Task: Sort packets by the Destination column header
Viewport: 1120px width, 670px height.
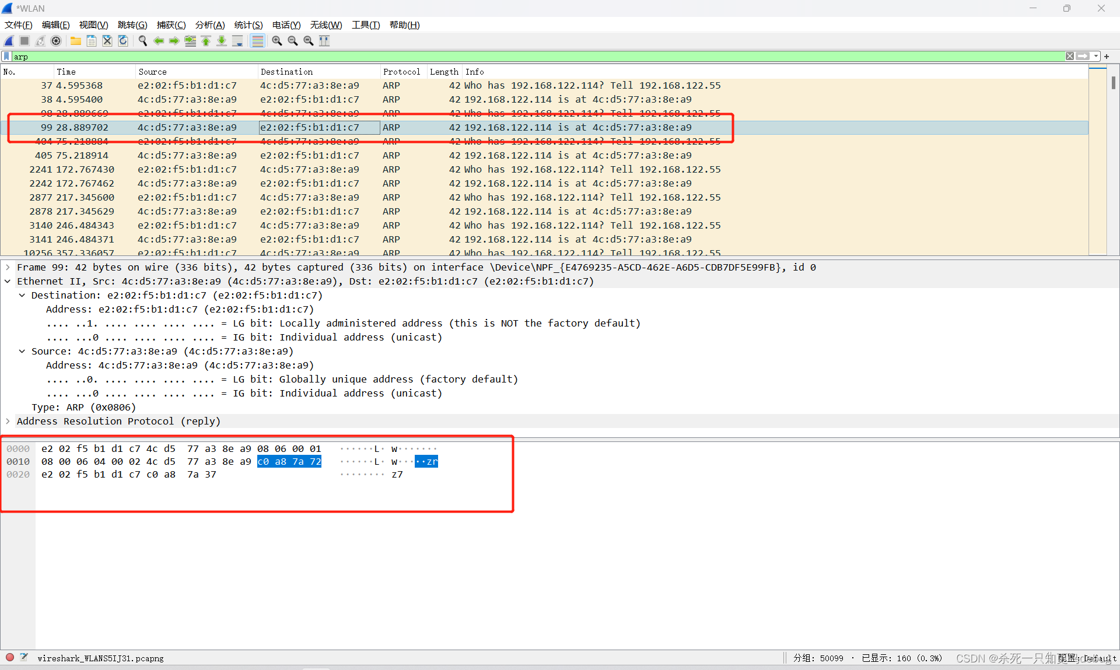Action: 319,72
